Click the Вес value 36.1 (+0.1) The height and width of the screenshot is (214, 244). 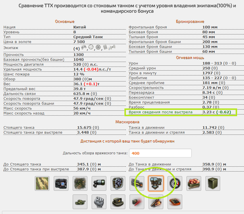(87, 84)
